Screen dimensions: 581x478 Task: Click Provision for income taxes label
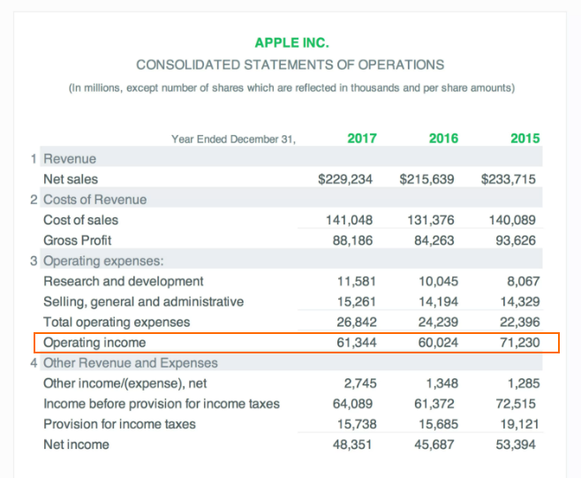(119, 424)
